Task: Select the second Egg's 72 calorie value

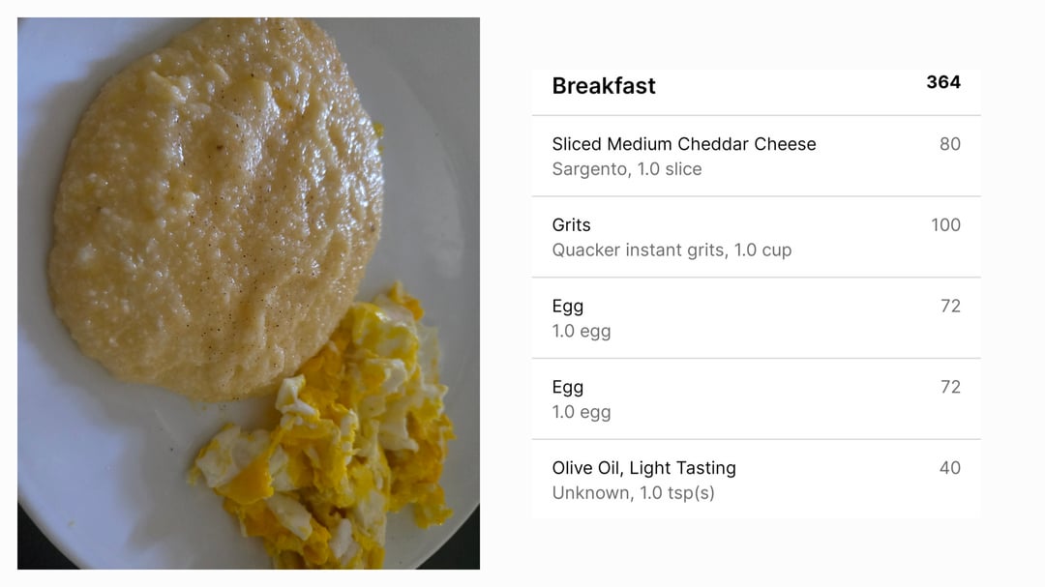Action: (x=950, y=387)
